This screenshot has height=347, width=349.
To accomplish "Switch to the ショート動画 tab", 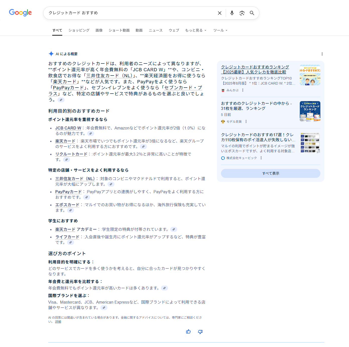I will coord(119,30).
